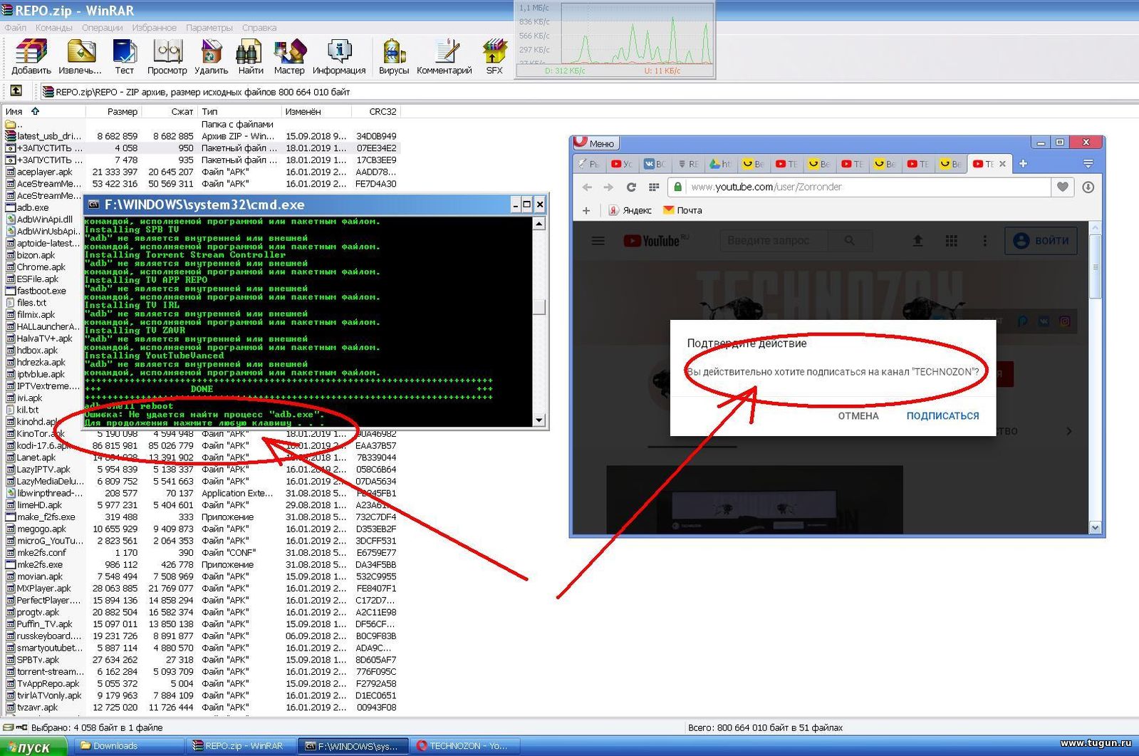Select the mke2fs.conf file row
Image resolution: width=1139 pixels, height=756 pixels.
point(201,553)
